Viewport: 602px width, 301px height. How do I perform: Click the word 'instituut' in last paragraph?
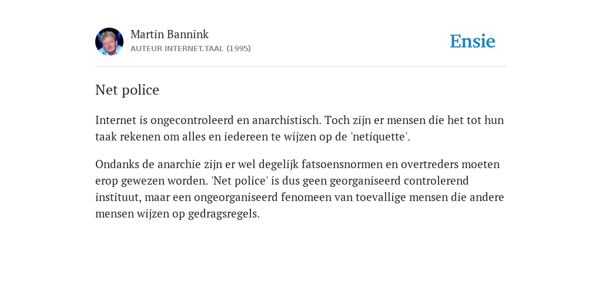click(118, 198)
